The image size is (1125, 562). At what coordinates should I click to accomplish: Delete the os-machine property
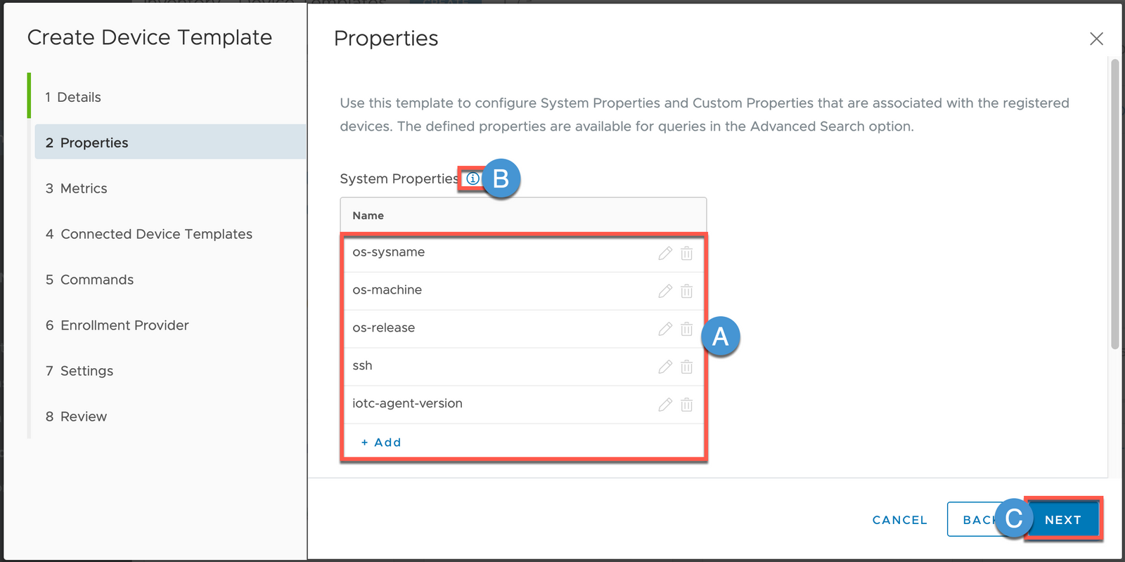[687, 291]
